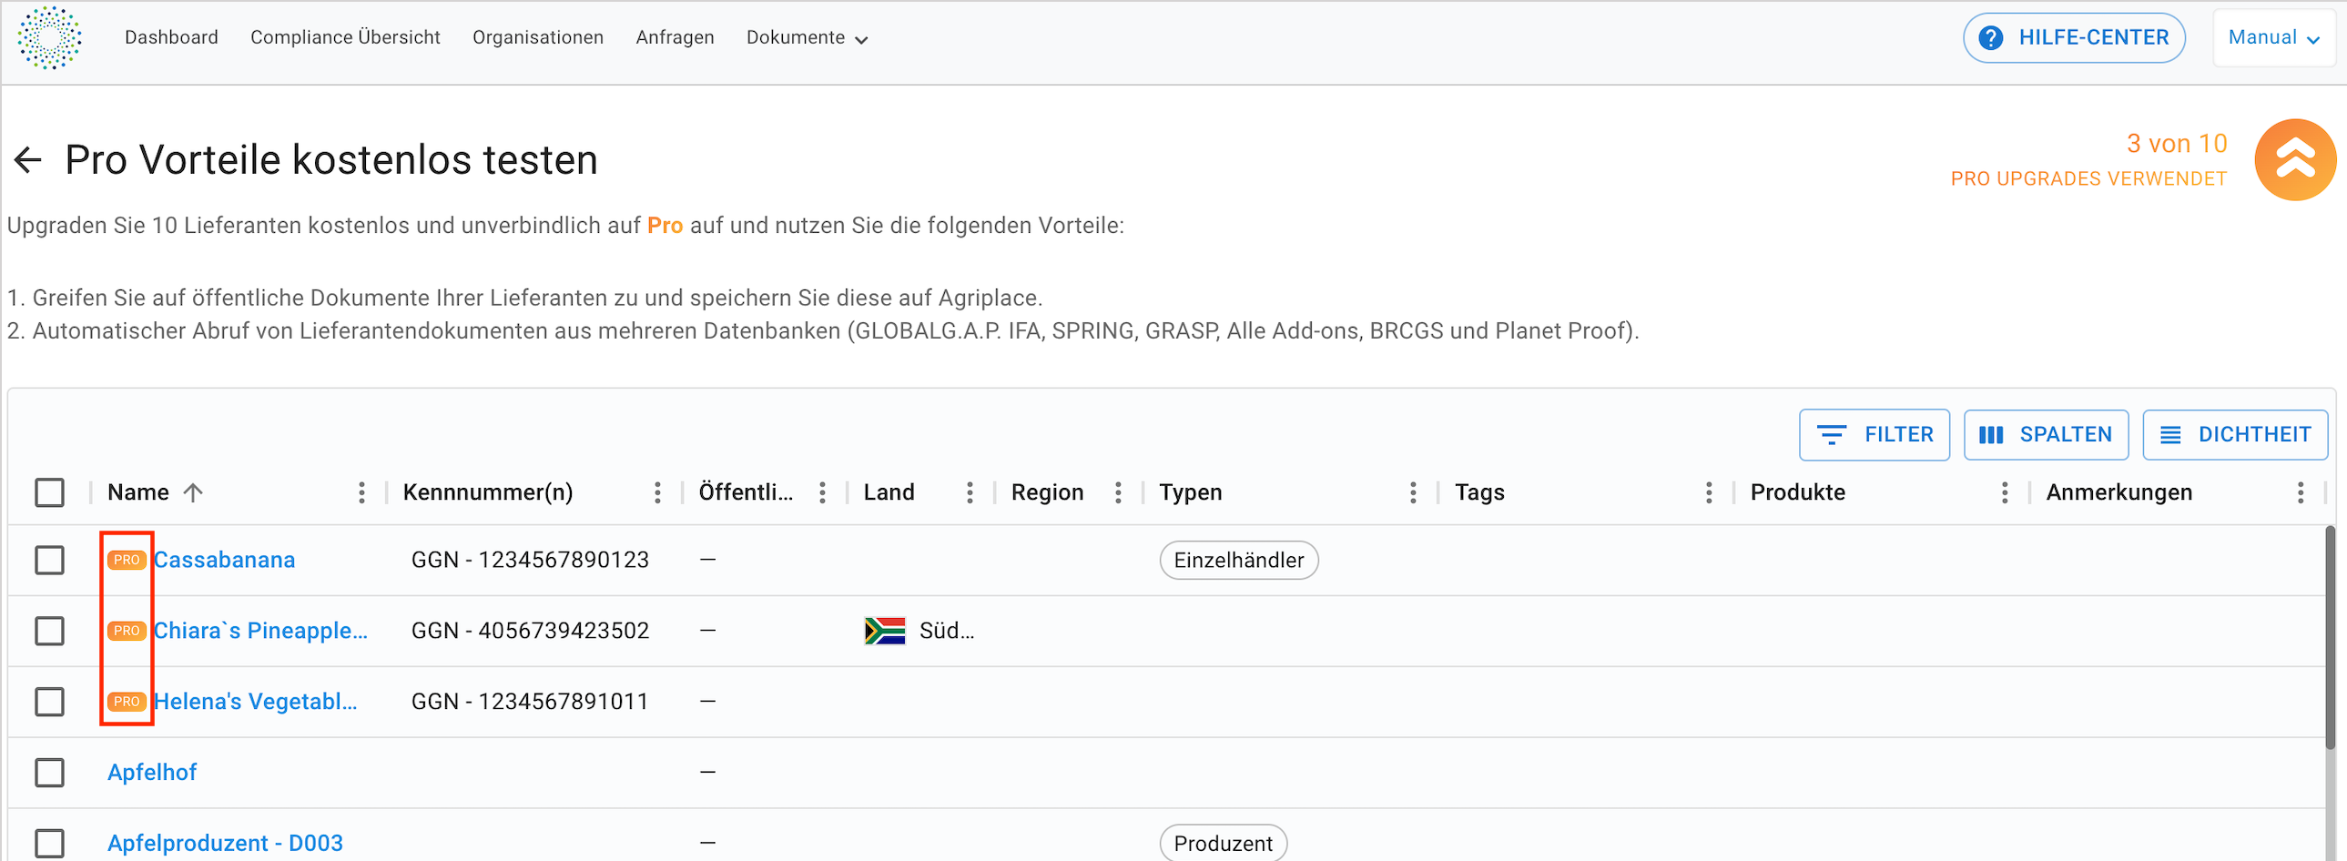2347x861 pixels.
Task: Select the Apfelhof row checkbox
Action: click(x=49, y=773)
